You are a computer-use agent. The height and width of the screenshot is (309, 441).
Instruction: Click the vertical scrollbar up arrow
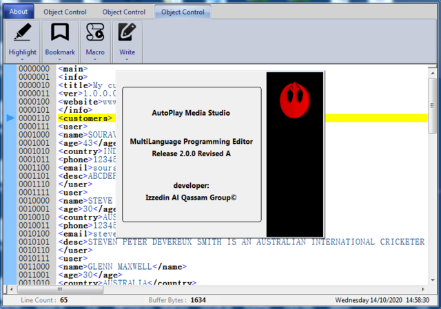[x=433, y=73]
